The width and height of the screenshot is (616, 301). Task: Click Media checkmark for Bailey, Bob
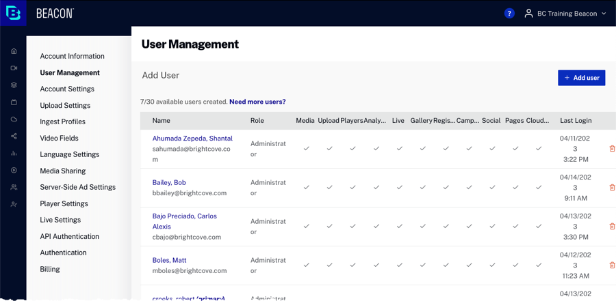click(307, 187)
